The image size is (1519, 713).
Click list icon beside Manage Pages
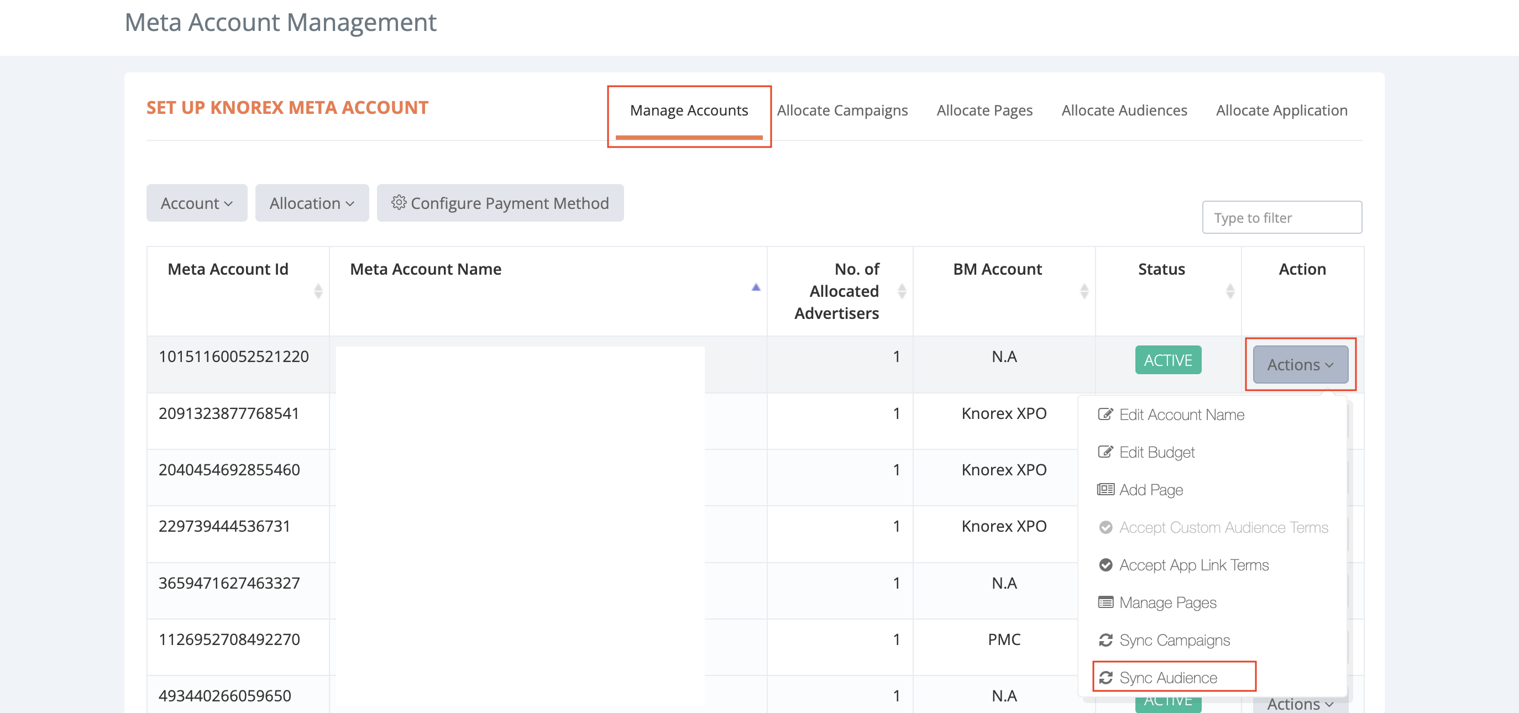coord(1105,602)
